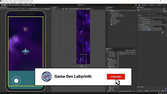Screen dimensions: 167x94
Task: Open Simulator device Apple iPhone dropdown
Action: tap(10, 9)
